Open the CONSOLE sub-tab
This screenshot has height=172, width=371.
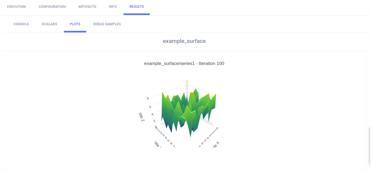click(21, 24)
